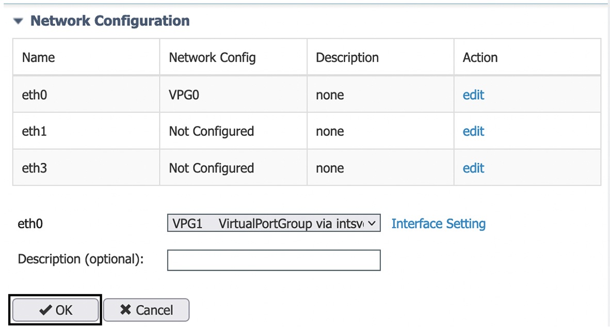The width and height of the screenshot is (610, 327).
Task: Confirm changes with the OK button
Action: (55, 309)
